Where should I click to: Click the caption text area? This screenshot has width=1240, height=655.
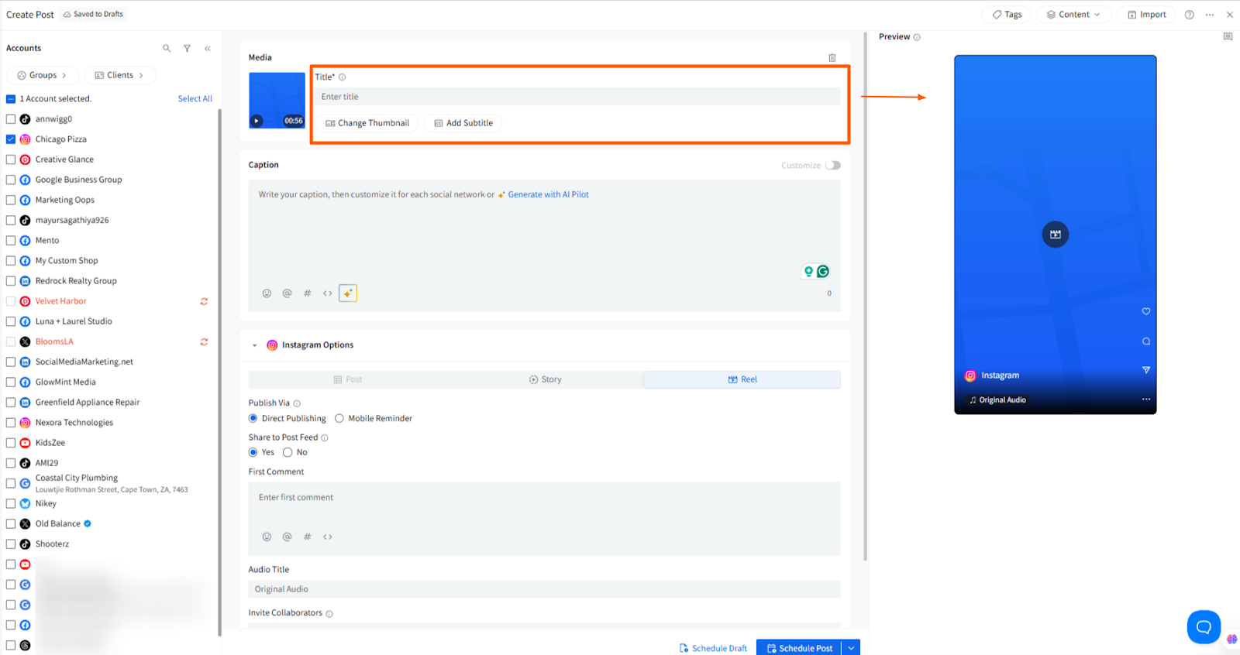544,246
